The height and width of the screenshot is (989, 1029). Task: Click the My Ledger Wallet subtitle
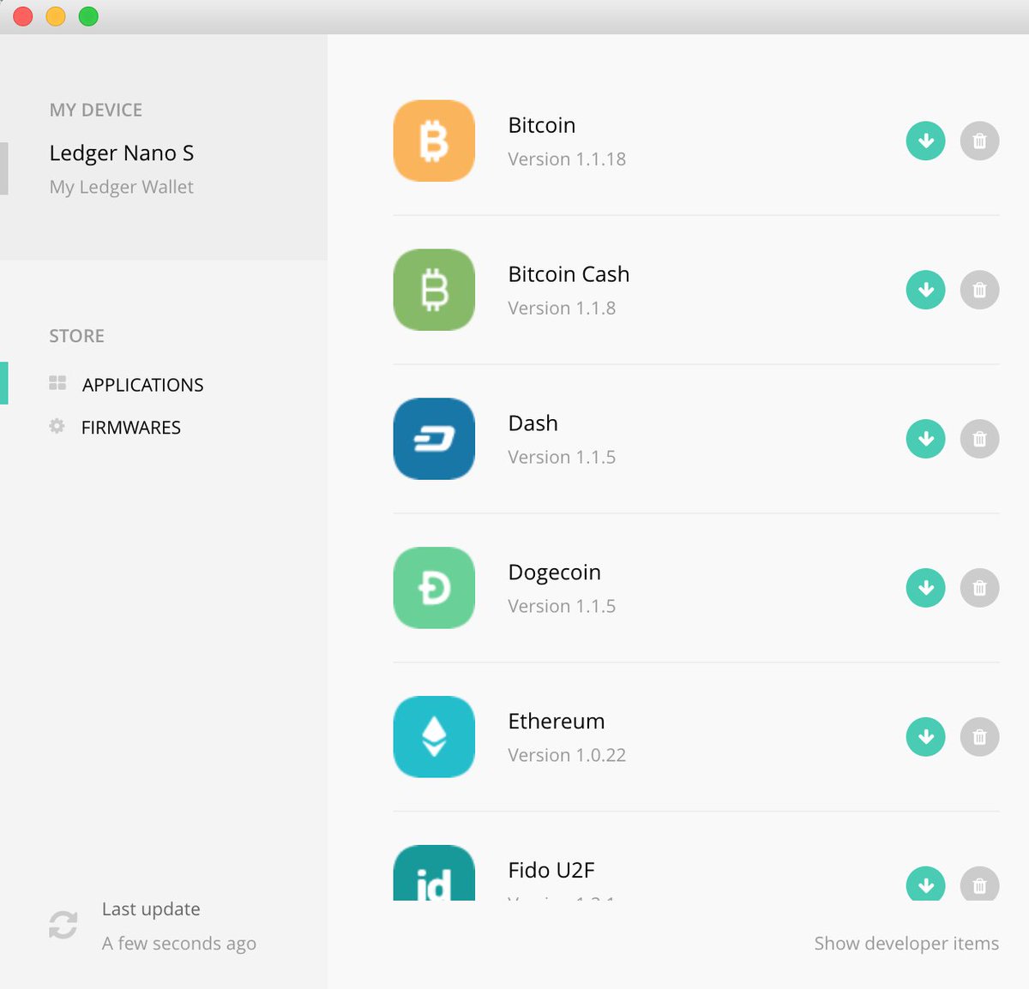point(121,187)
